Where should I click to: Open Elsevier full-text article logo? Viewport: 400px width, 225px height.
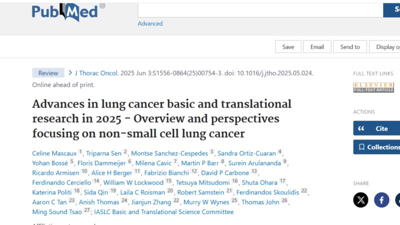click(373, 87)
